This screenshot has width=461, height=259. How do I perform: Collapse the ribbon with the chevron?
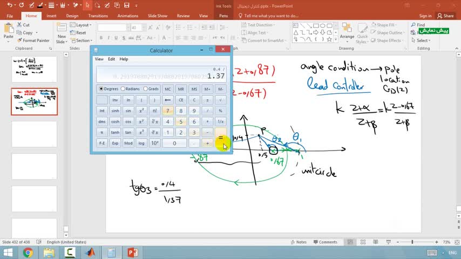(457, 48)
